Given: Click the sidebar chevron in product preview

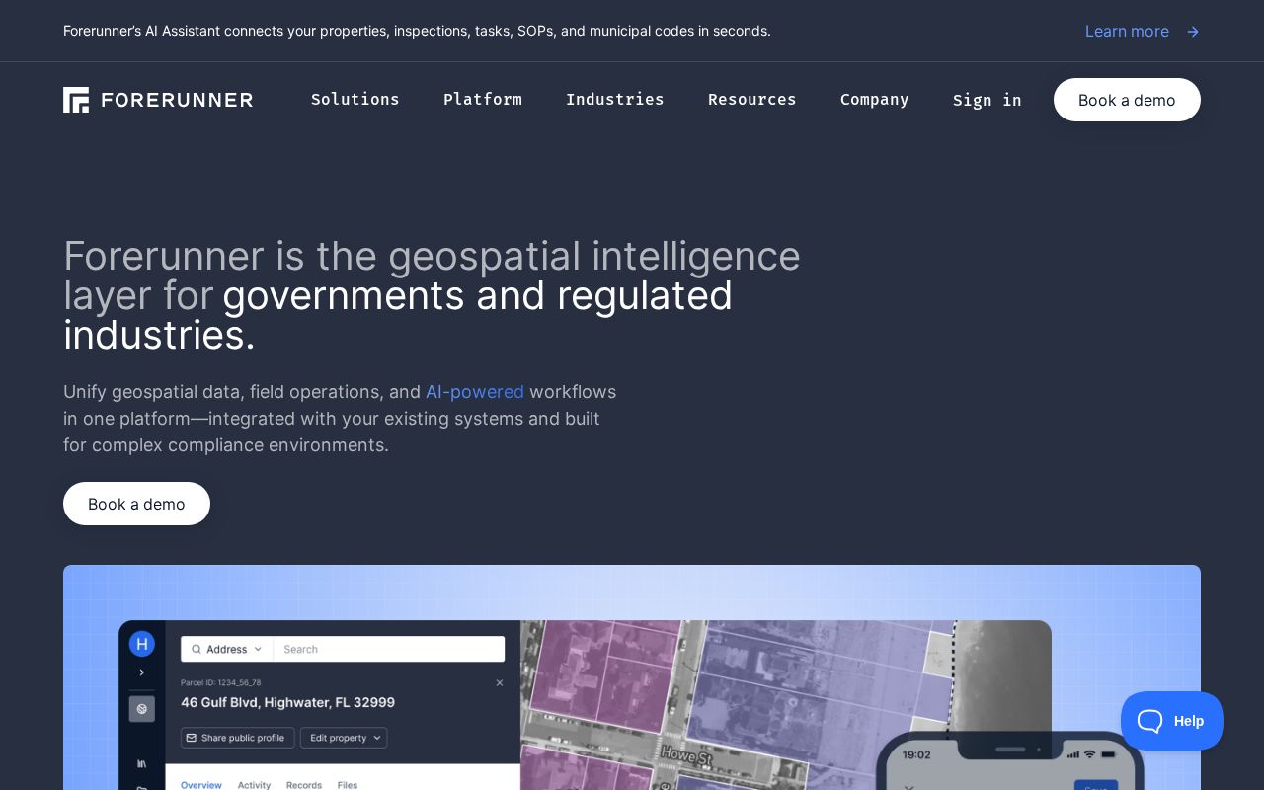Looking at the screenshot, I should (142, 672).
